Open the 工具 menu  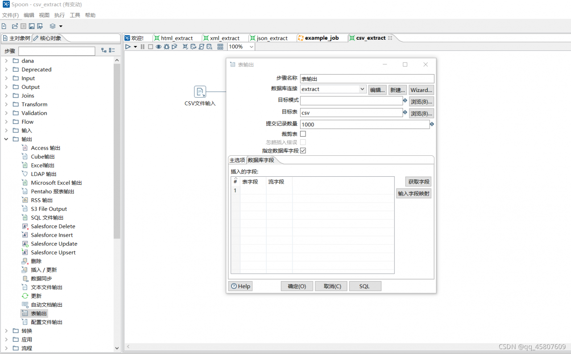click(x=75, y=15)
